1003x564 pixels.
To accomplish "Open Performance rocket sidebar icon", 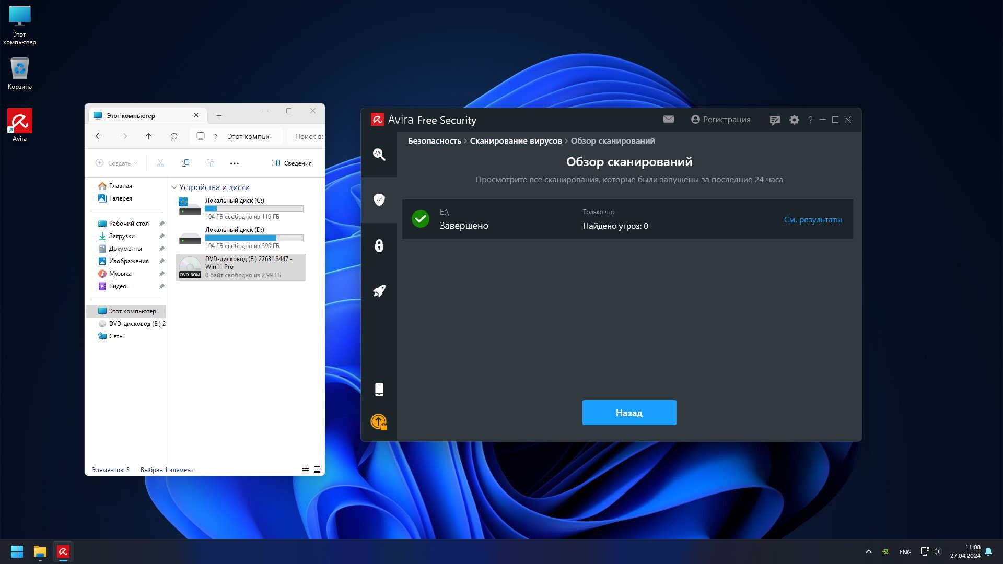I will (379, 291).
